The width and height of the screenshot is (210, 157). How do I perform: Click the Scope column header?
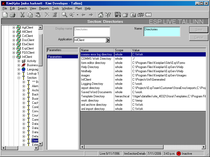123,50
